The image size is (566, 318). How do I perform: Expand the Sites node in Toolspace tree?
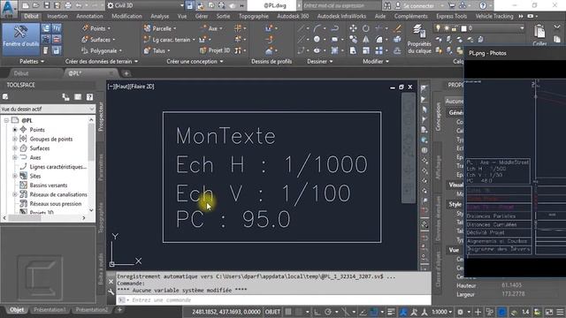(15, 176)
